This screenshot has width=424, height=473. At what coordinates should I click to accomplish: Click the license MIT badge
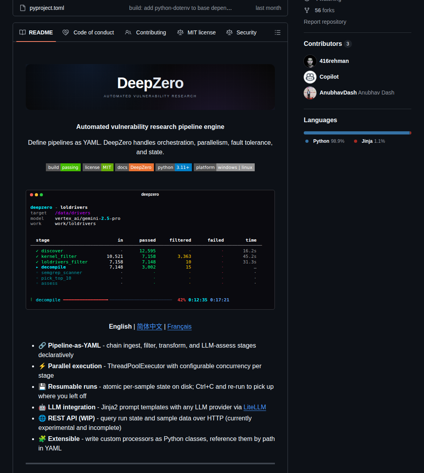[98, 167]
